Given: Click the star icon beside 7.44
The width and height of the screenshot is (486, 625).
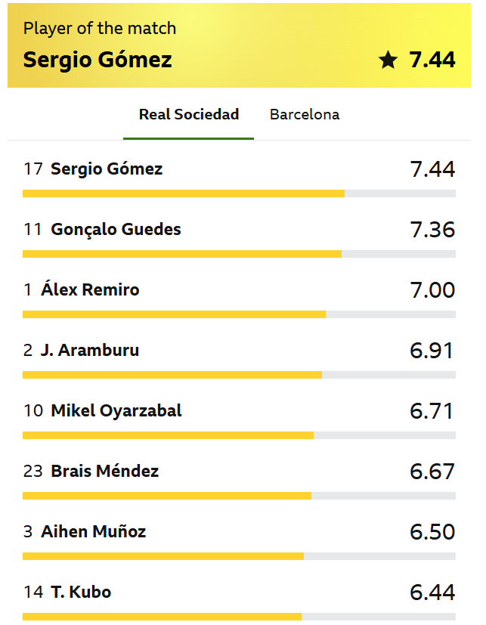Looking at the screenshot, I should [x=388, y=60].
